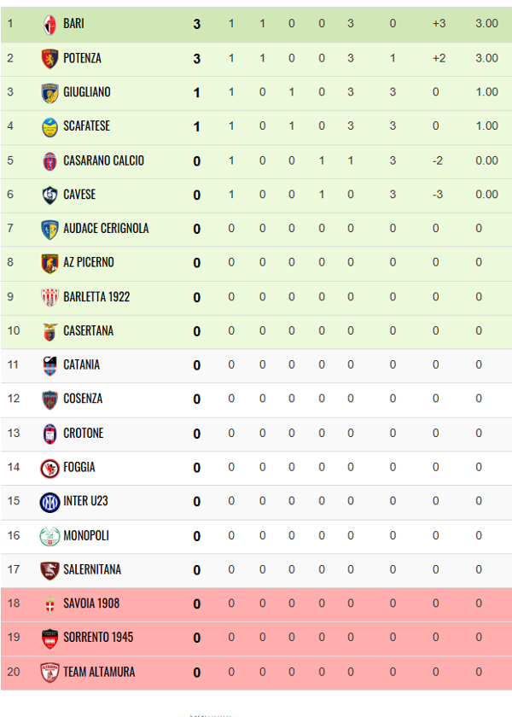512x717 pixels.
Task: Select the Cosenza team row name
Action: [83, 399]
